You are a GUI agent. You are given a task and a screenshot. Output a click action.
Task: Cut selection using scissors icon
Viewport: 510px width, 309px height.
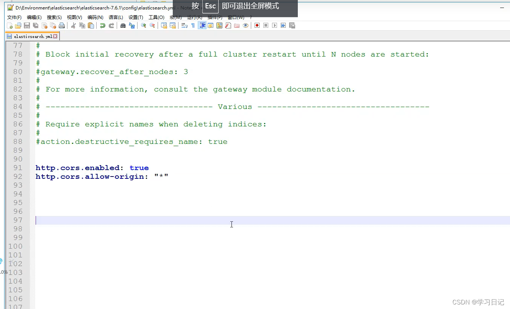click(73, 25)
